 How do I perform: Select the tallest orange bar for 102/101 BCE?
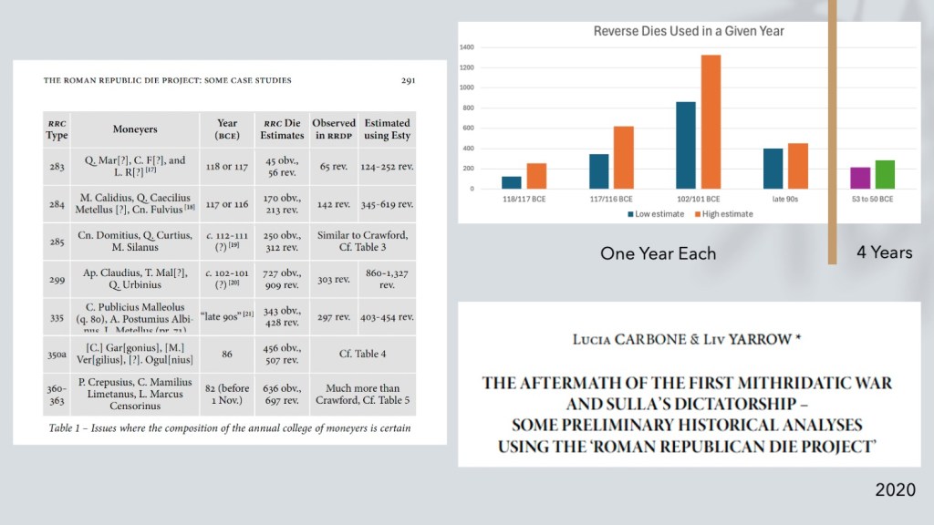tap(711, 122)
